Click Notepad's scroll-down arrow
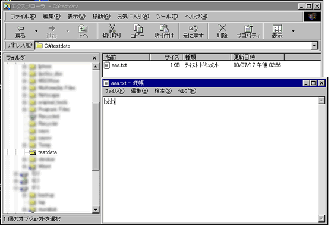This screenshot has width=331, height=225. pos(321,218)
